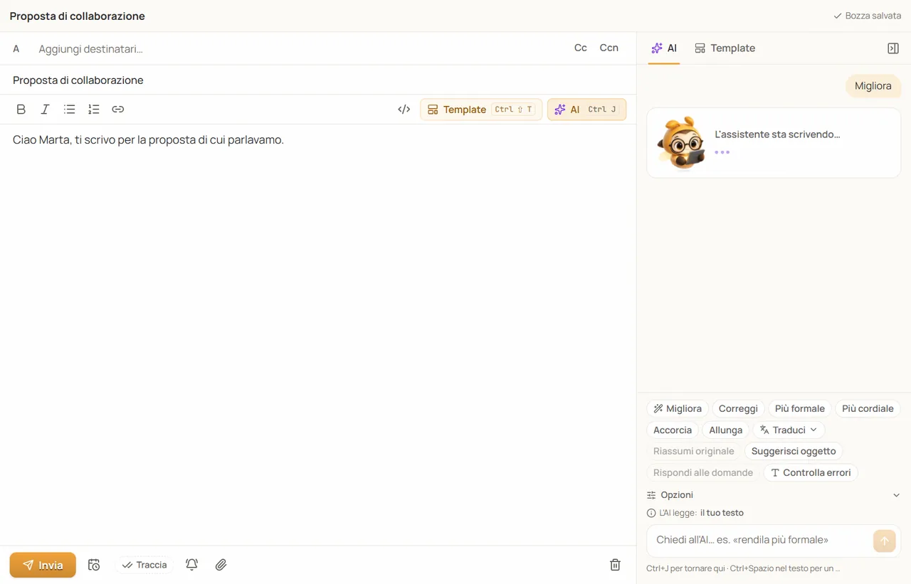Click the Correggi quick action
The height and width of the screenshot is (584, 911).
(x=738, y=408)
